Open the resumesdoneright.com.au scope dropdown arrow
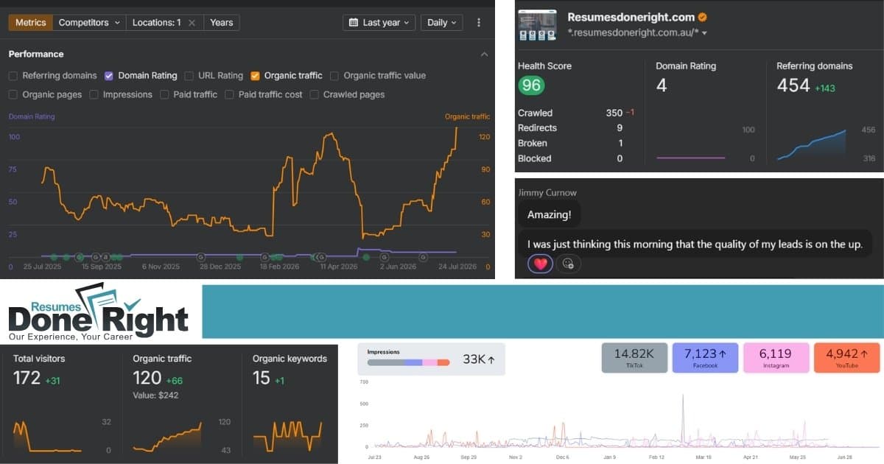Screen dimensions: 884x464 (x=704, y=33)
